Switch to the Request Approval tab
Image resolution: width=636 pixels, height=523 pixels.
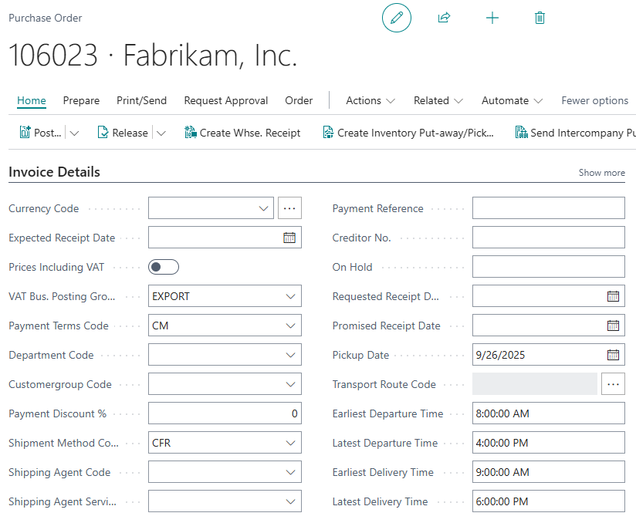click(x=226, y=100)
